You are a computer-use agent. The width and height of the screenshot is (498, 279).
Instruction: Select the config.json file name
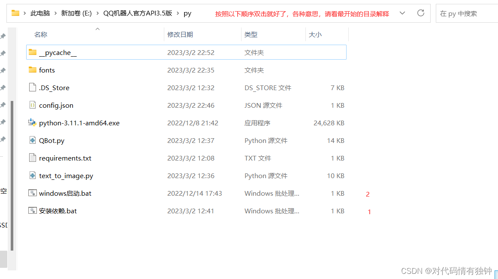(56, 105)
